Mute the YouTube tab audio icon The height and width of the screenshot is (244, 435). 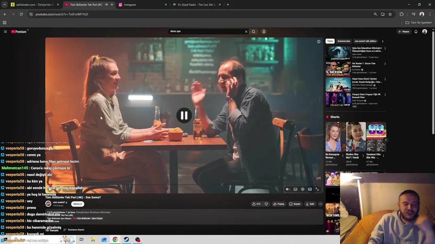106,5
